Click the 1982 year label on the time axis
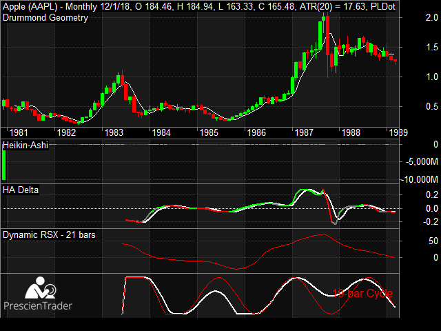Image resolution: width=441 pixels, height=331 pixels. point(66,132)
